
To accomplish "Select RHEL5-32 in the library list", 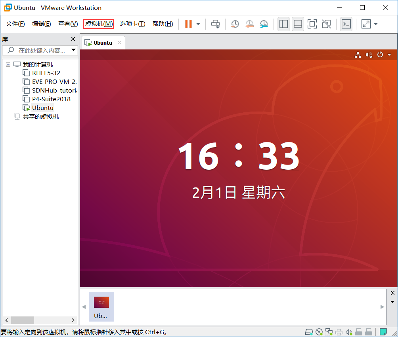I will (x=46, y=73).
